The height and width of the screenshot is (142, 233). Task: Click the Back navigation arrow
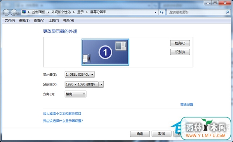(x=6, y=12)
